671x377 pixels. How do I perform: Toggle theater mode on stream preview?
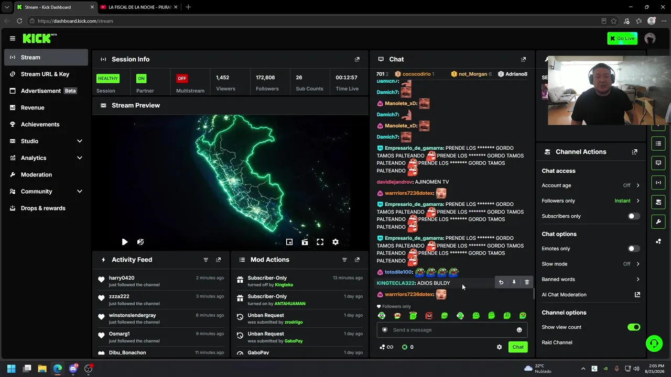click(x=305, y=242)
